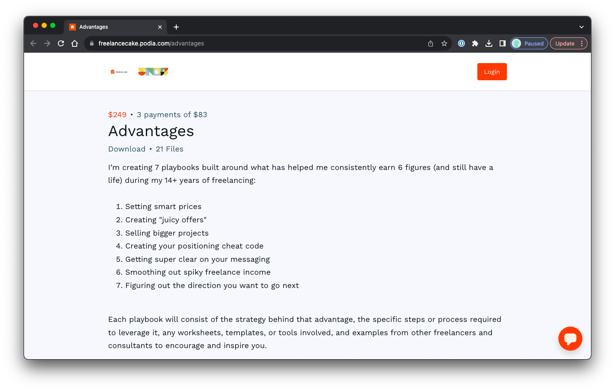Open the Paused profile menu

(529, 43)
